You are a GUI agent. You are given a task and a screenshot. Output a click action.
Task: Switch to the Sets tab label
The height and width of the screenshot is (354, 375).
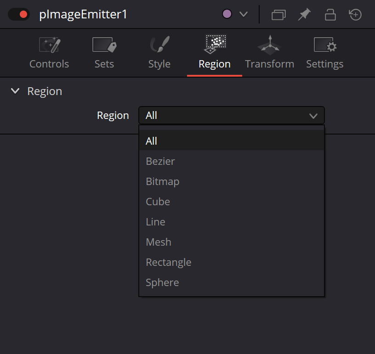(104, 64)
